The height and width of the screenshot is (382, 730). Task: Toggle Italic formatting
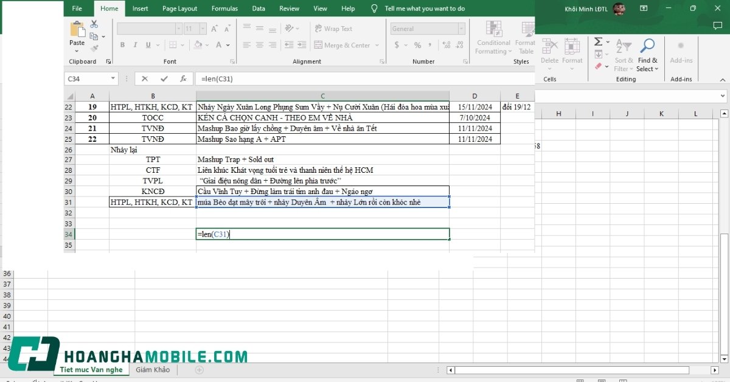[135, 45]
